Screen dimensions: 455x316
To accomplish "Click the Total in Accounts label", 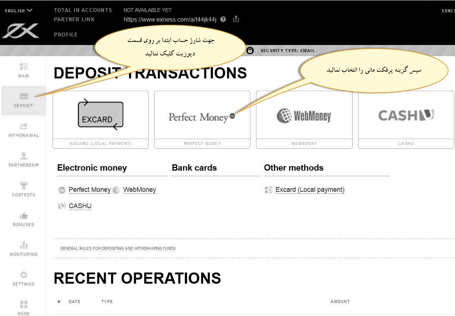I will 83,10.
